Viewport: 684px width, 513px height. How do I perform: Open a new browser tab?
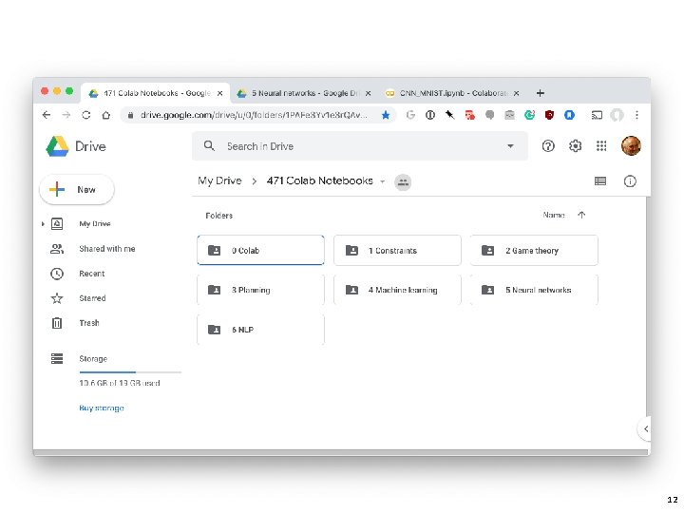coord(540,93)
